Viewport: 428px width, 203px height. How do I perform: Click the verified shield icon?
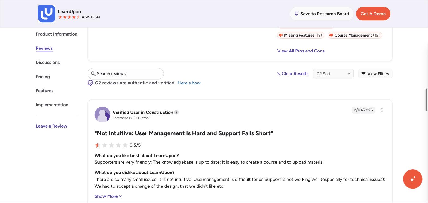pos(90,83)
